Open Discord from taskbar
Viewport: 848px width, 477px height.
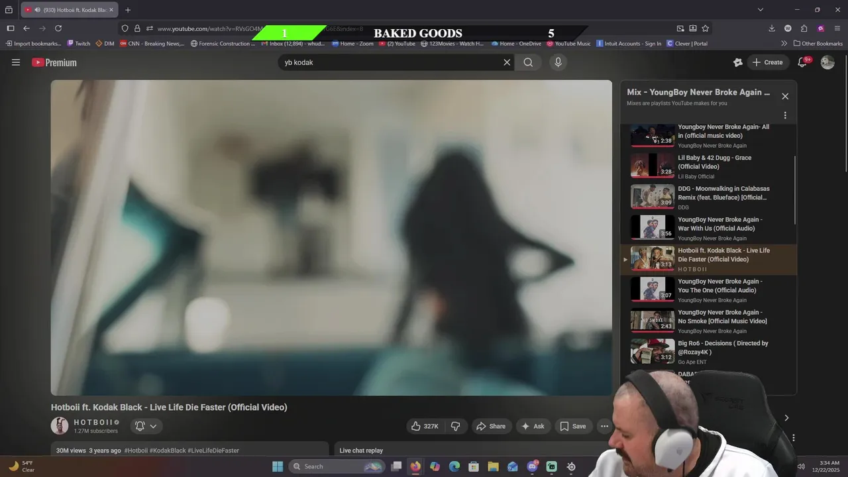532,466
